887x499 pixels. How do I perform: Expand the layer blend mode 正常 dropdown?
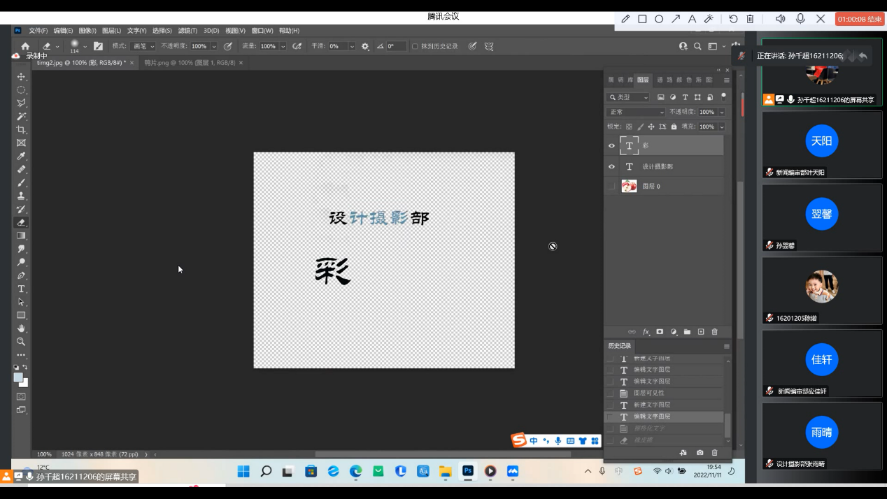636,112
